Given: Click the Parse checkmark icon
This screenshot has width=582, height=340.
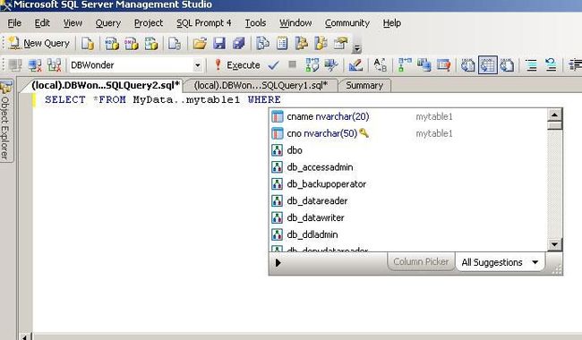Looking at the screenshot, I should tap(274, 65).
